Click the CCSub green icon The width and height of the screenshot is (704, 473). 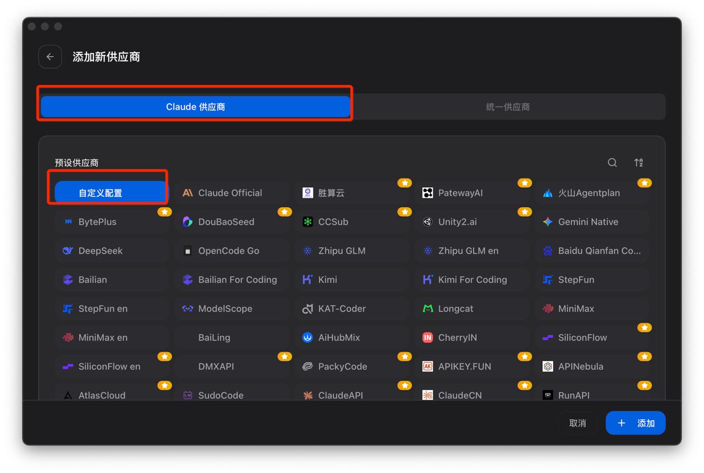[307, 222]
